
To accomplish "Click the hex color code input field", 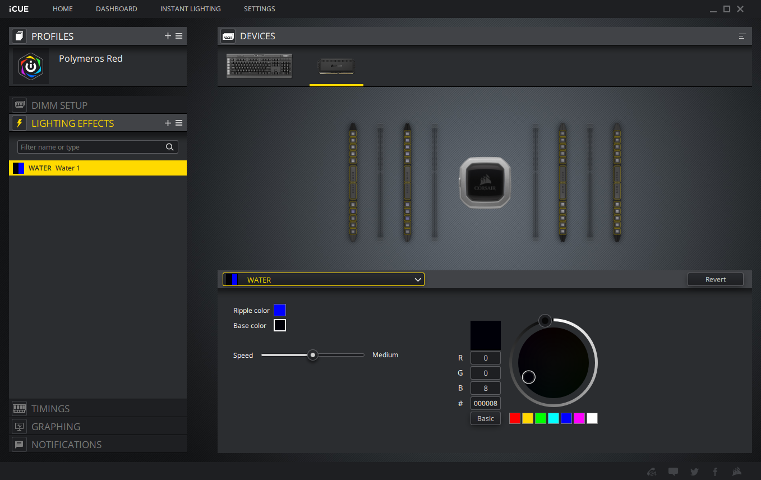I will [x=485, y=403].
